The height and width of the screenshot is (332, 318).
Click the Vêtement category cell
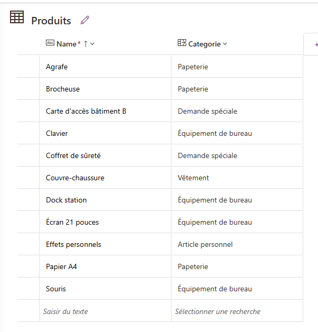pyautogui.click(x=237, y=178)
